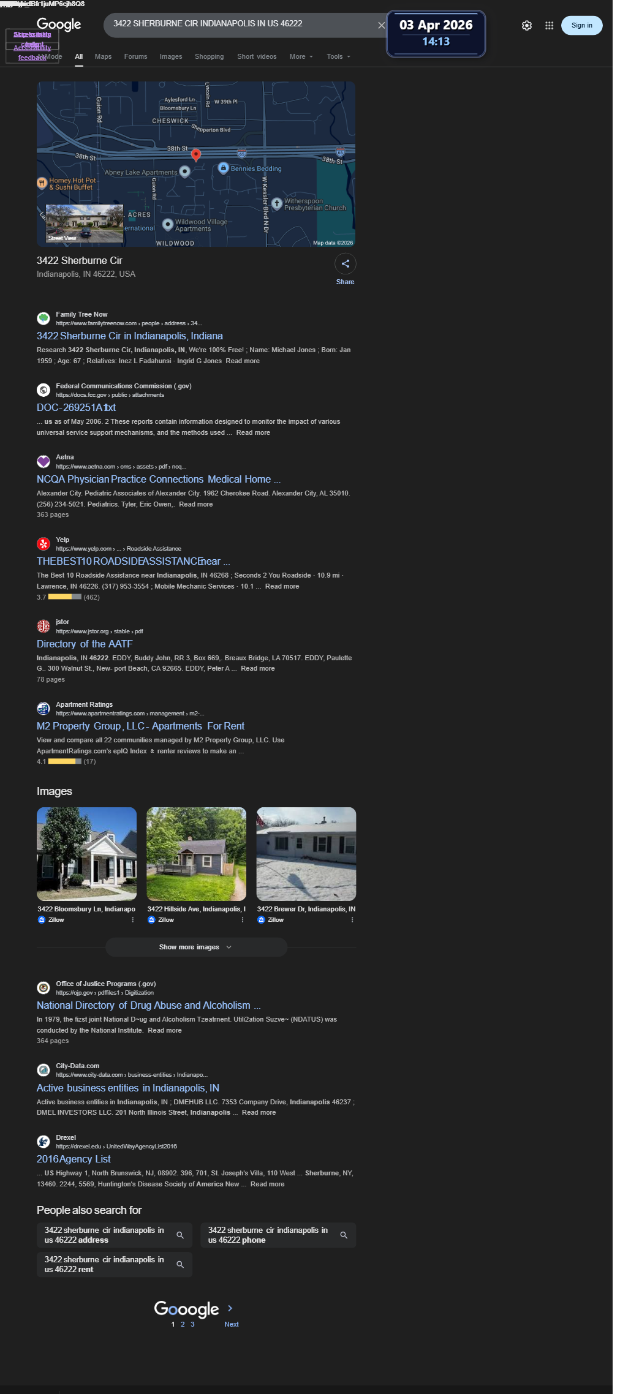Expand Show more images
The image size is (620, 1394).
pos(196,947)
